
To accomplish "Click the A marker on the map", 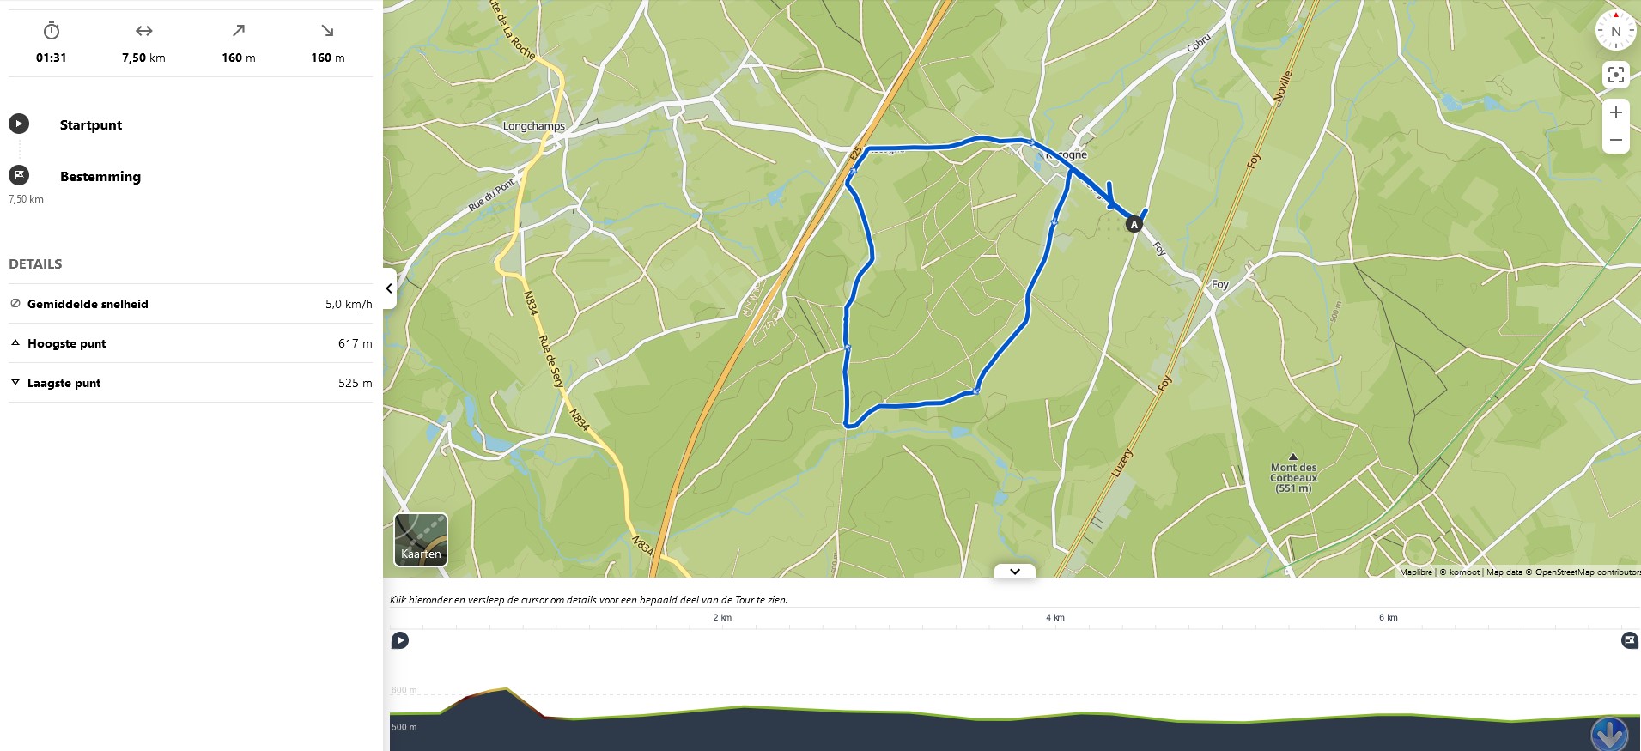I will click(x=1134, y=225).
